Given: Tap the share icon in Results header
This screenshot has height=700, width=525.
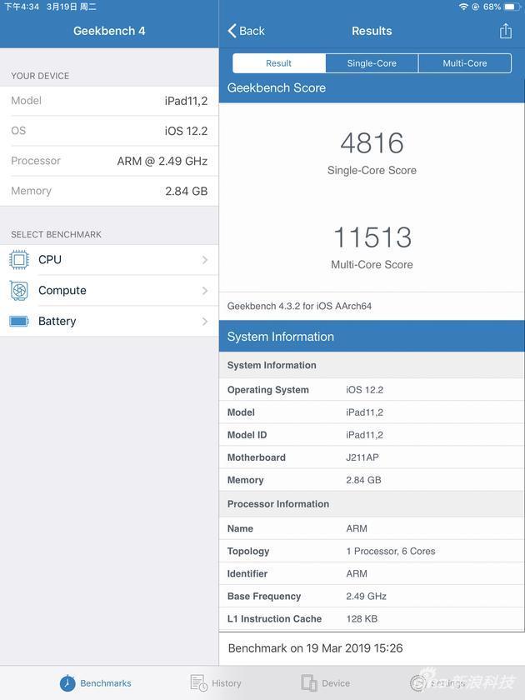Looking at the screenshot, I should click(505, 31).
